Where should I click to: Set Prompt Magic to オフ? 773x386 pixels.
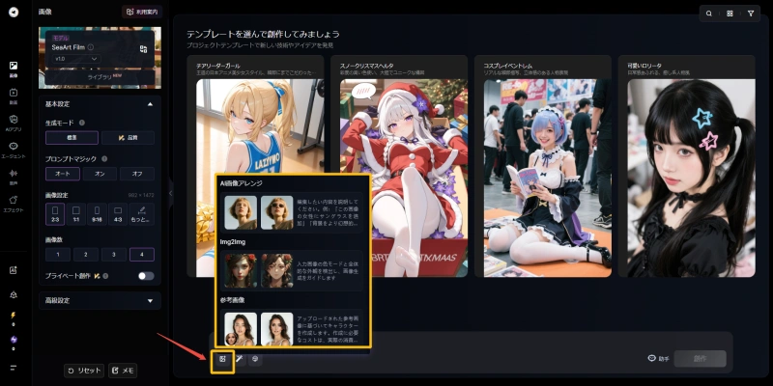coord(137,174)
